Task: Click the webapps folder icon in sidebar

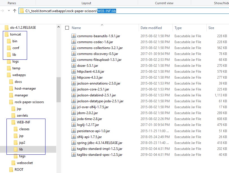Action: (9, 75)
